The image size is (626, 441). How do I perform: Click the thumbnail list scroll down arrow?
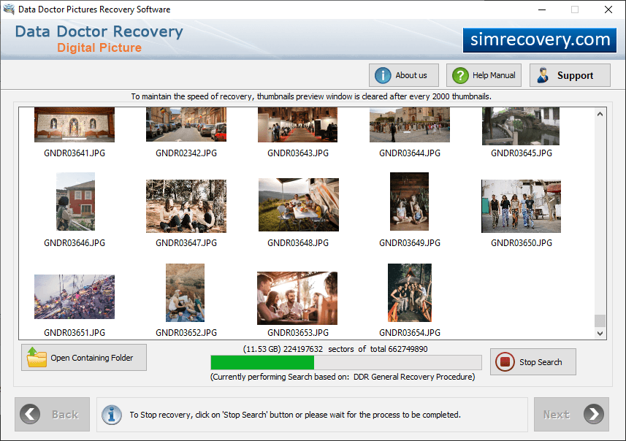click(600, 333)
